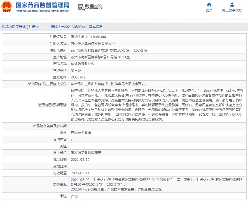Click the document icon before 境内医疗器械
Screen dimensions: 248x202
[3, 27]
